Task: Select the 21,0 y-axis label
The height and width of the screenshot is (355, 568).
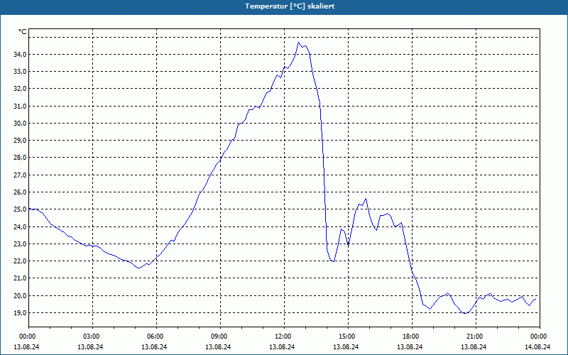Action: 21,278
